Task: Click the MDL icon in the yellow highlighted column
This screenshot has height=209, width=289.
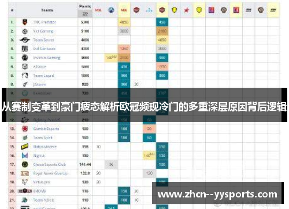Action: pyautogui.click(x=124, y=10)
